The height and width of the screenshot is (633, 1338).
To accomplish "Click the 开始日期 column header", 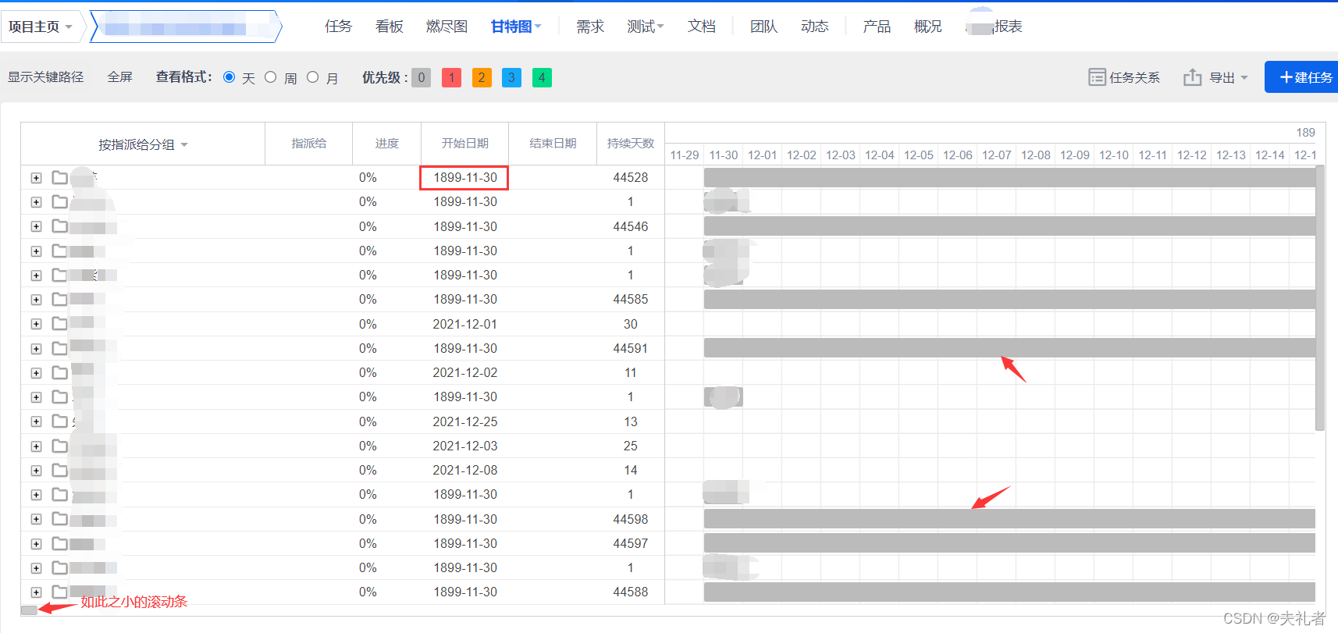I will pos(465,144).
